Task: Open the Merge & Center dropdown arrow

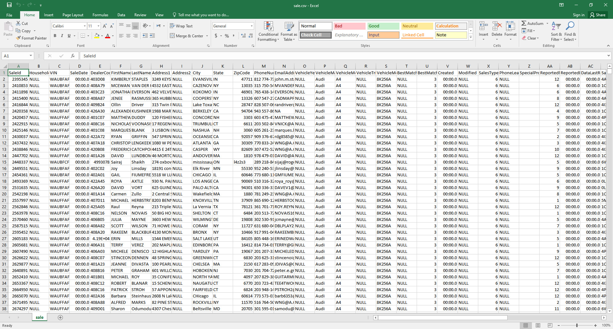Action: [x=207, y=36]
